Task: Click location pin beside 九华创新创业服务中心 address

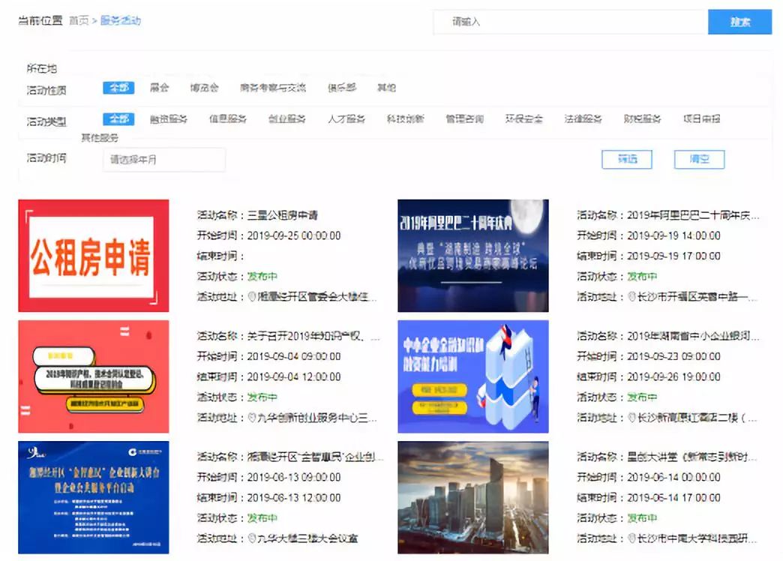Action: (253, 417)
